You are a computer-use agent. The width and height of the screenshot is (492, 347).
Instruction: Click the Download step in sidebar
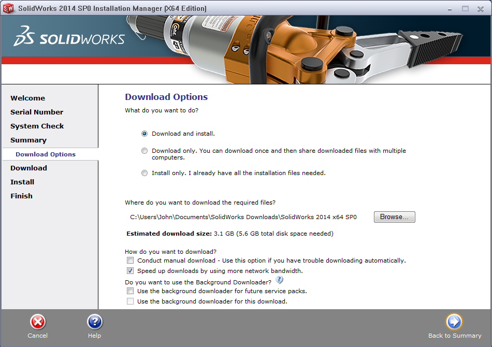tap(28, 168)
